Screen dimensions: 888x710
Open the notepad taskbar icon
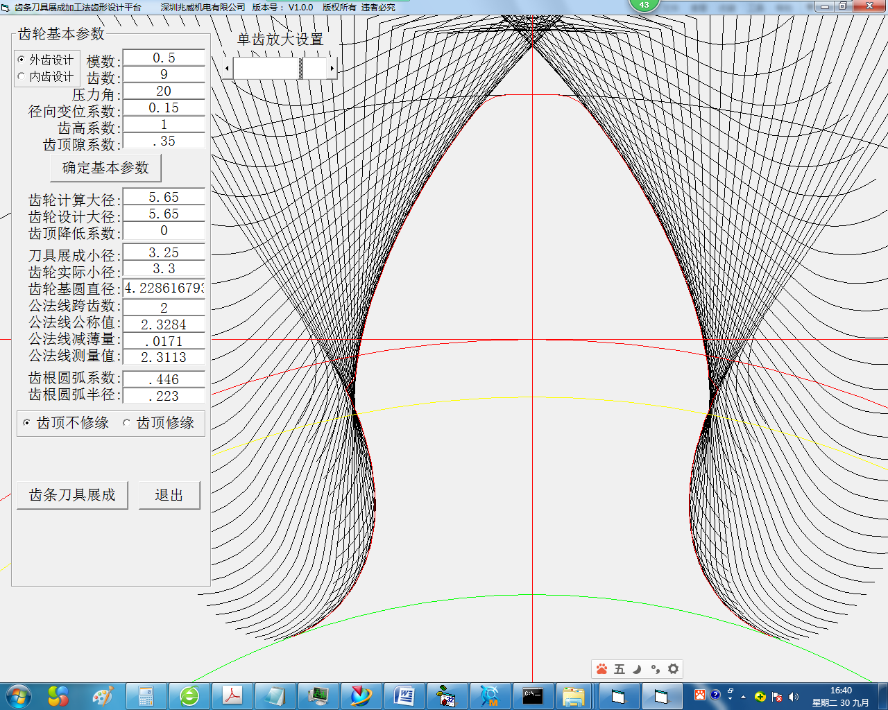pos(275,696)
